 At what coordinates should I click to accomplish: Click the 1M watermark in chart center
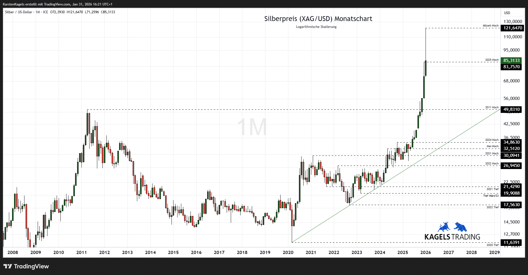252,127
